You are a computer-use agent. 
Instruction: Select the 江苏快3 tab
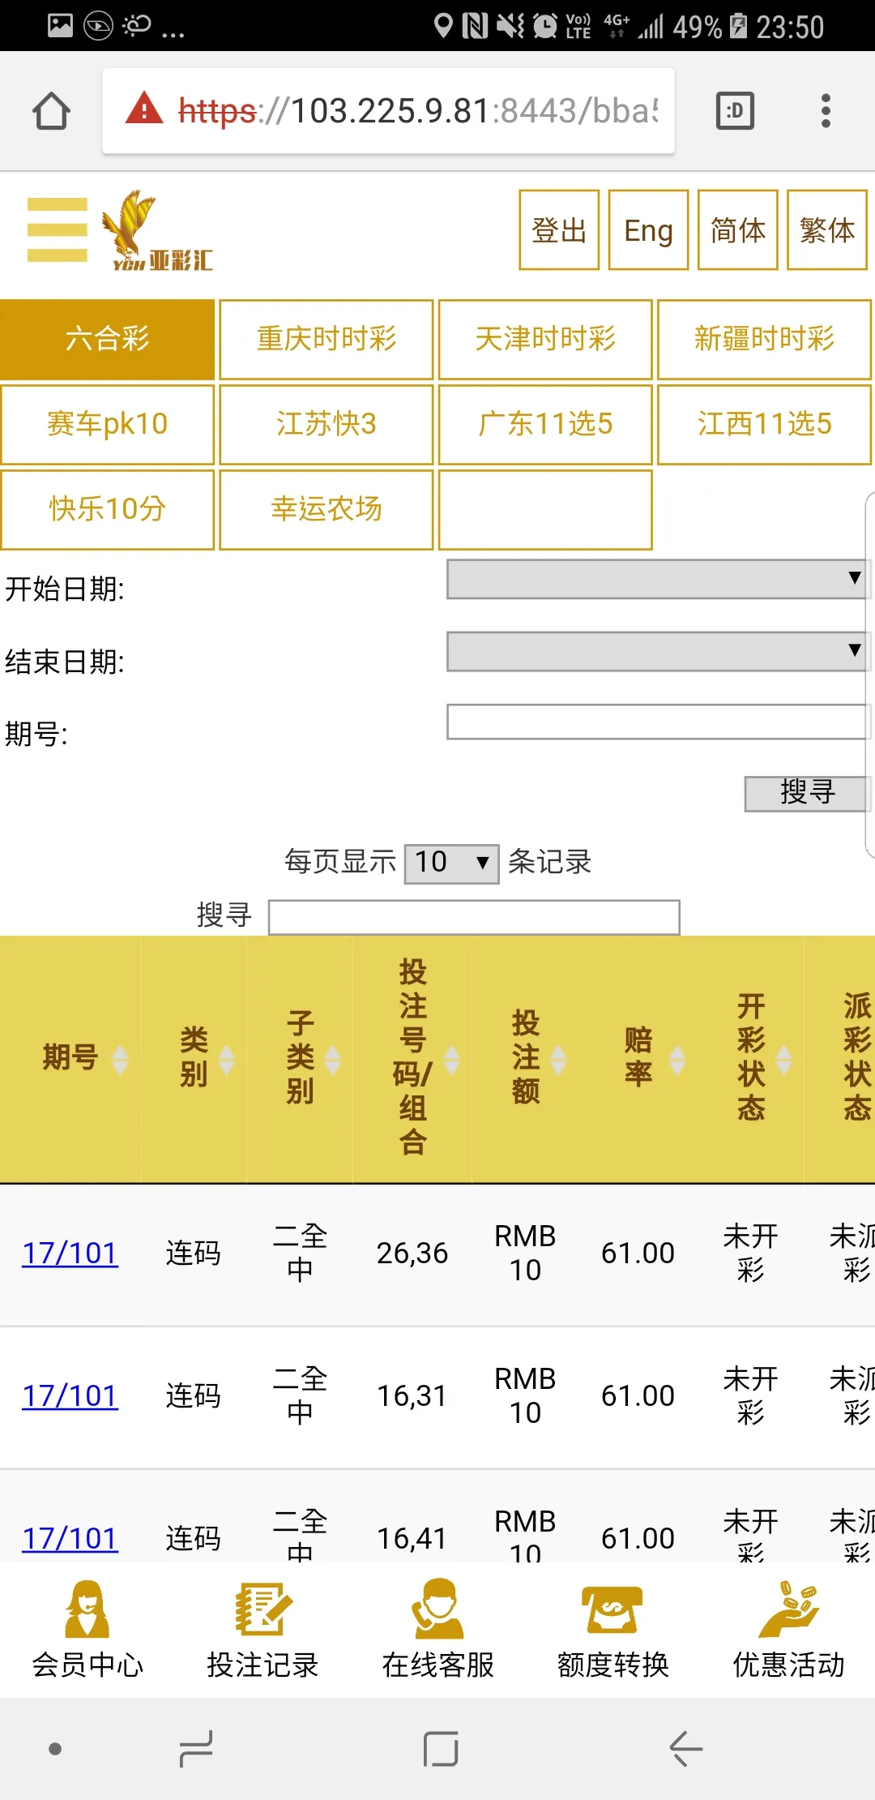click(x=327, y=424)
